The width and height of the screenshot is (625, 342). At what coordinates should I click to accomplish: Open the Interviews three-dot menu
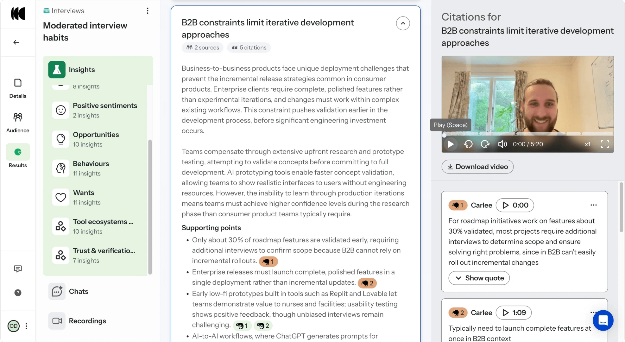pyautogui.click(x=148, y=11)
